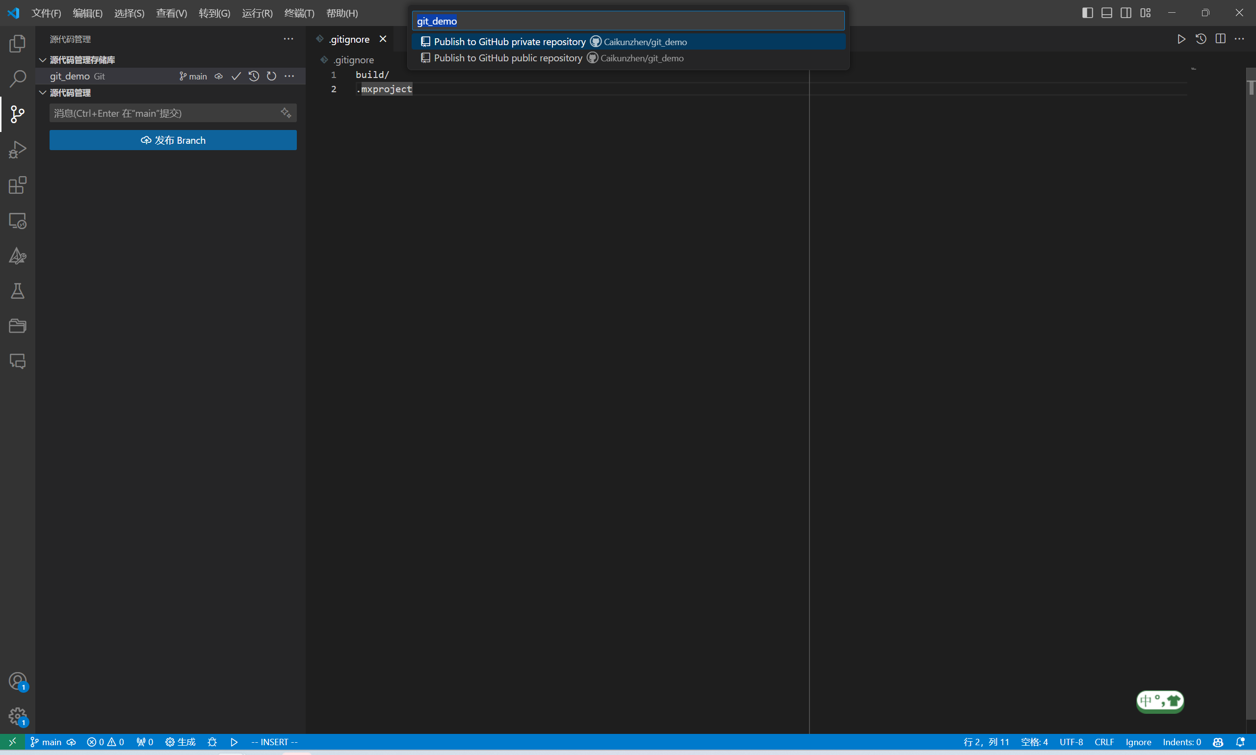1256x755 pixels.
Task: Open the 查看(V) menu
Action: (171, 13)
